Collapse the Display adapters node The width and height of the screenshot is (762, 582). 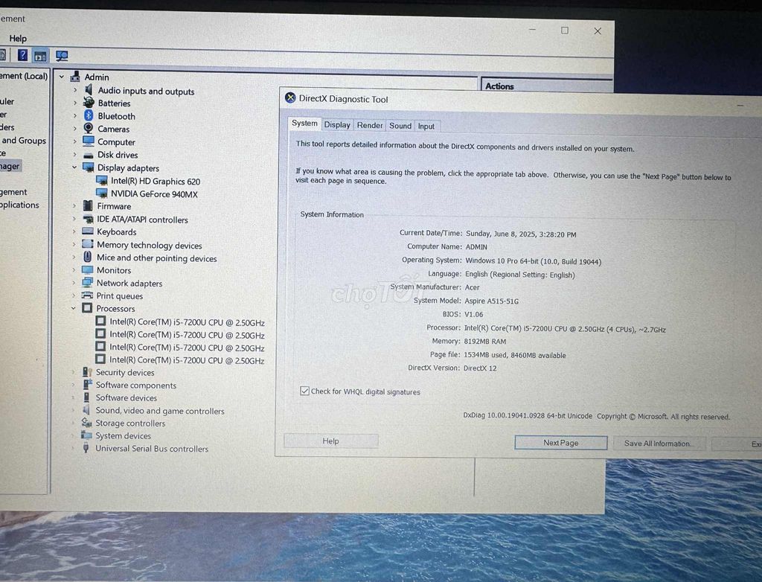[74, 167]
